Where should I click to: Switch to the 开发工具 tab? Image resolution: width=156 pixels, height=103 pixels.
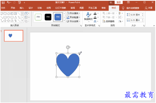point(93,8)
